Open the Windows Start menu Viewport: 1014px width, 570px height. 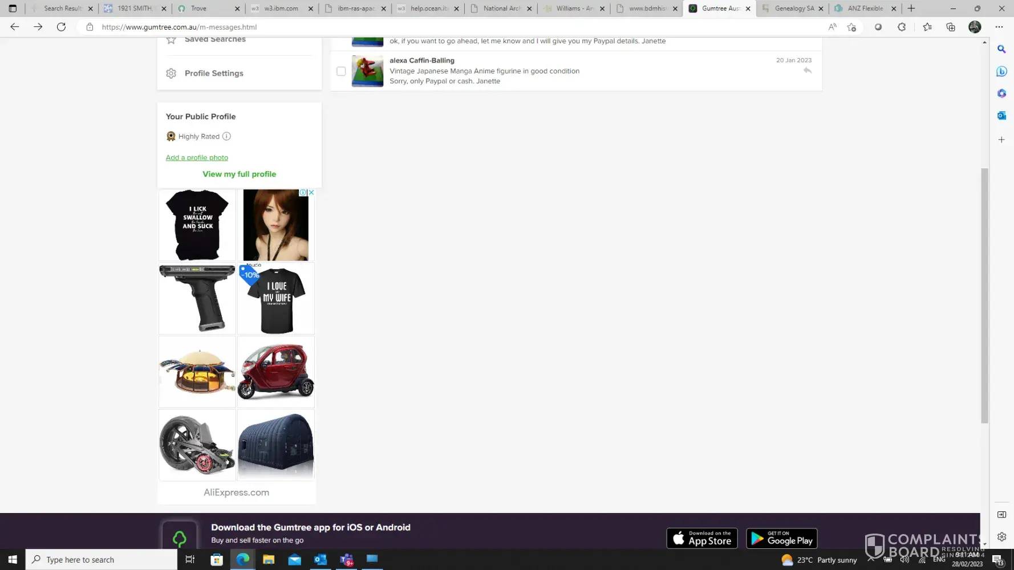pos(13,560)
